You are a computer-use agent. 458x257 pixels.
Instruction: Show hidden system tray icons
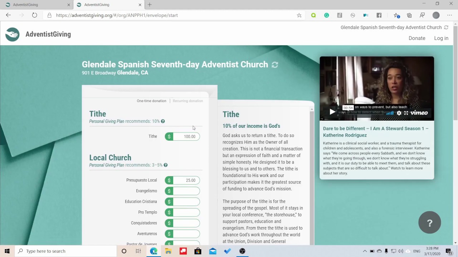(x=365, y=251)
